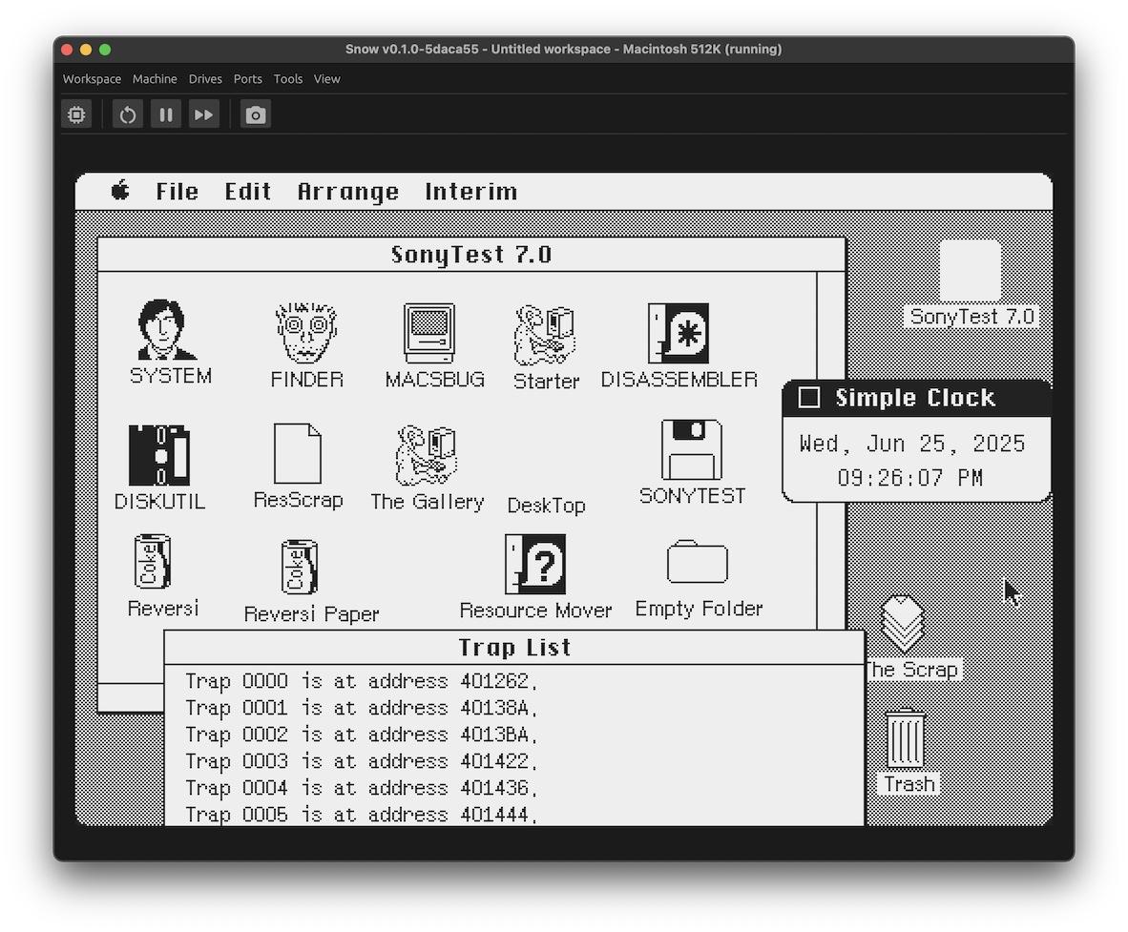Select The Gallery icon
The image size is (1128, 932).
point(427,455)
